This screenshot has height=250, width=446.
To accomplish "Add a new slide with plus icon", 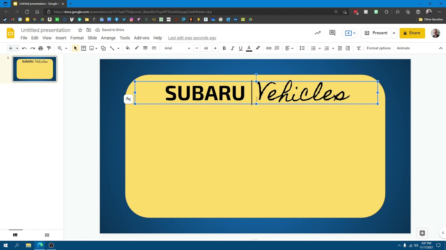I will [x=10, y=48].
